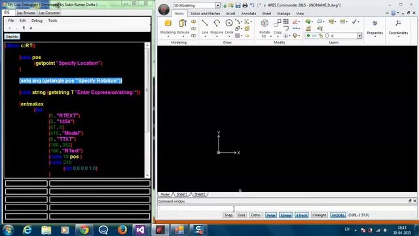Screen dimensions: 419x236
Task: Click the Pattern array grid icon
Action: pos(286,22)
